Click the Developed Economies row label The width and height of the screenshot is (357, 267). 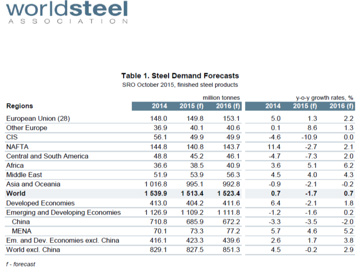coord(40,203)
